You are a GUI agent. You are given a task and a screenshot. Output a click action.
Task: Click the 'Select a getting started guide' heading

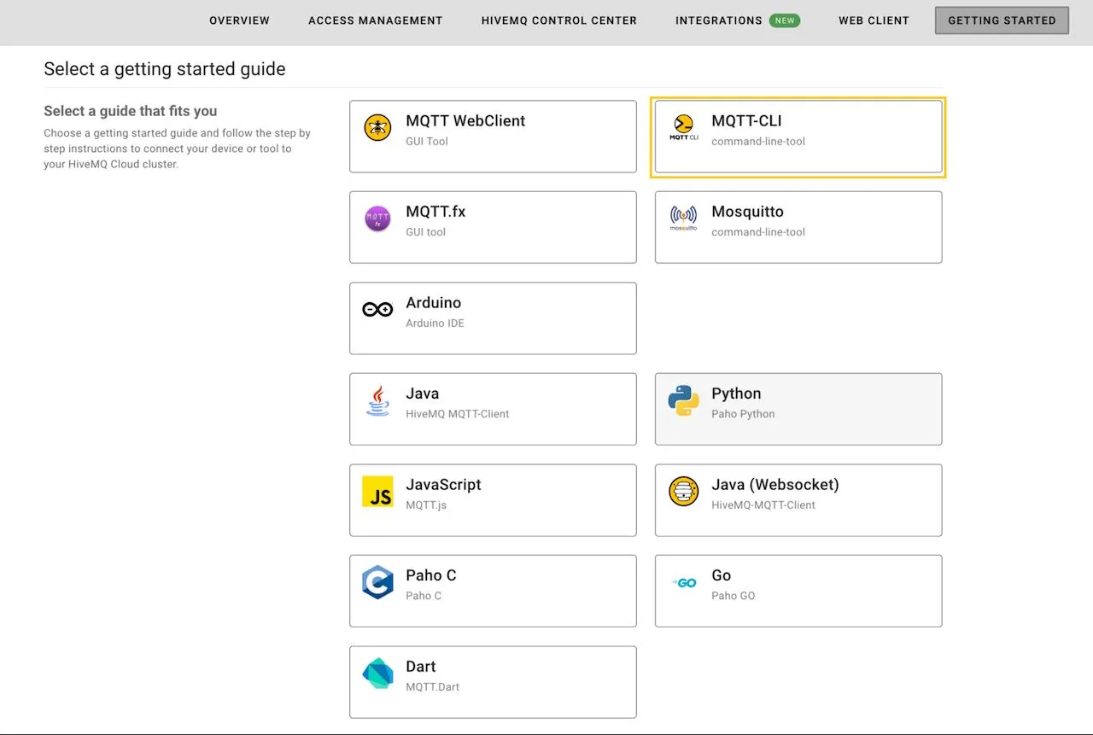(x=165, y=69)
